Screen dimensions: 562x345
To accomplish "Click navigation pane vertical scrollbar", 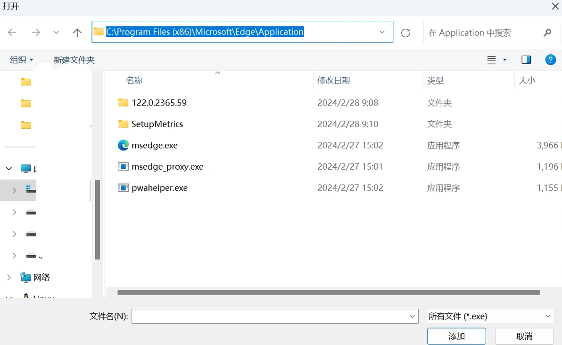I will pos(97,219).
